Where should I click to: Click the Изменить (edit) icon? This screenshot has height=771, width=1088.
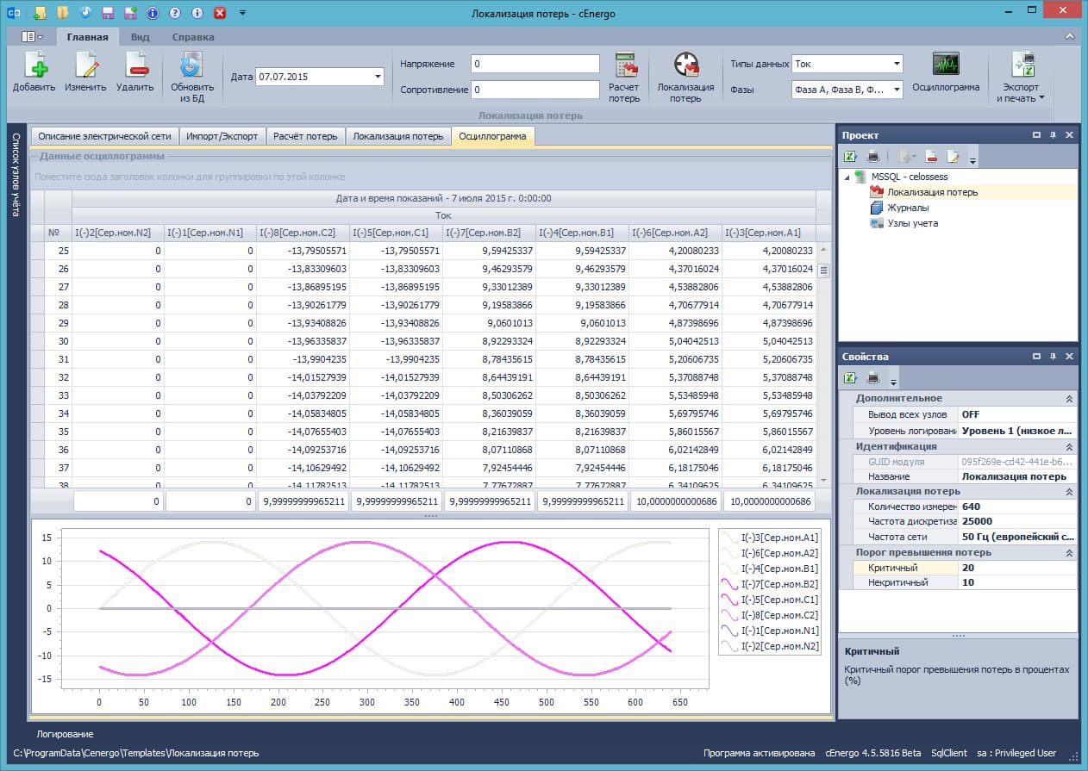point(85,65)
